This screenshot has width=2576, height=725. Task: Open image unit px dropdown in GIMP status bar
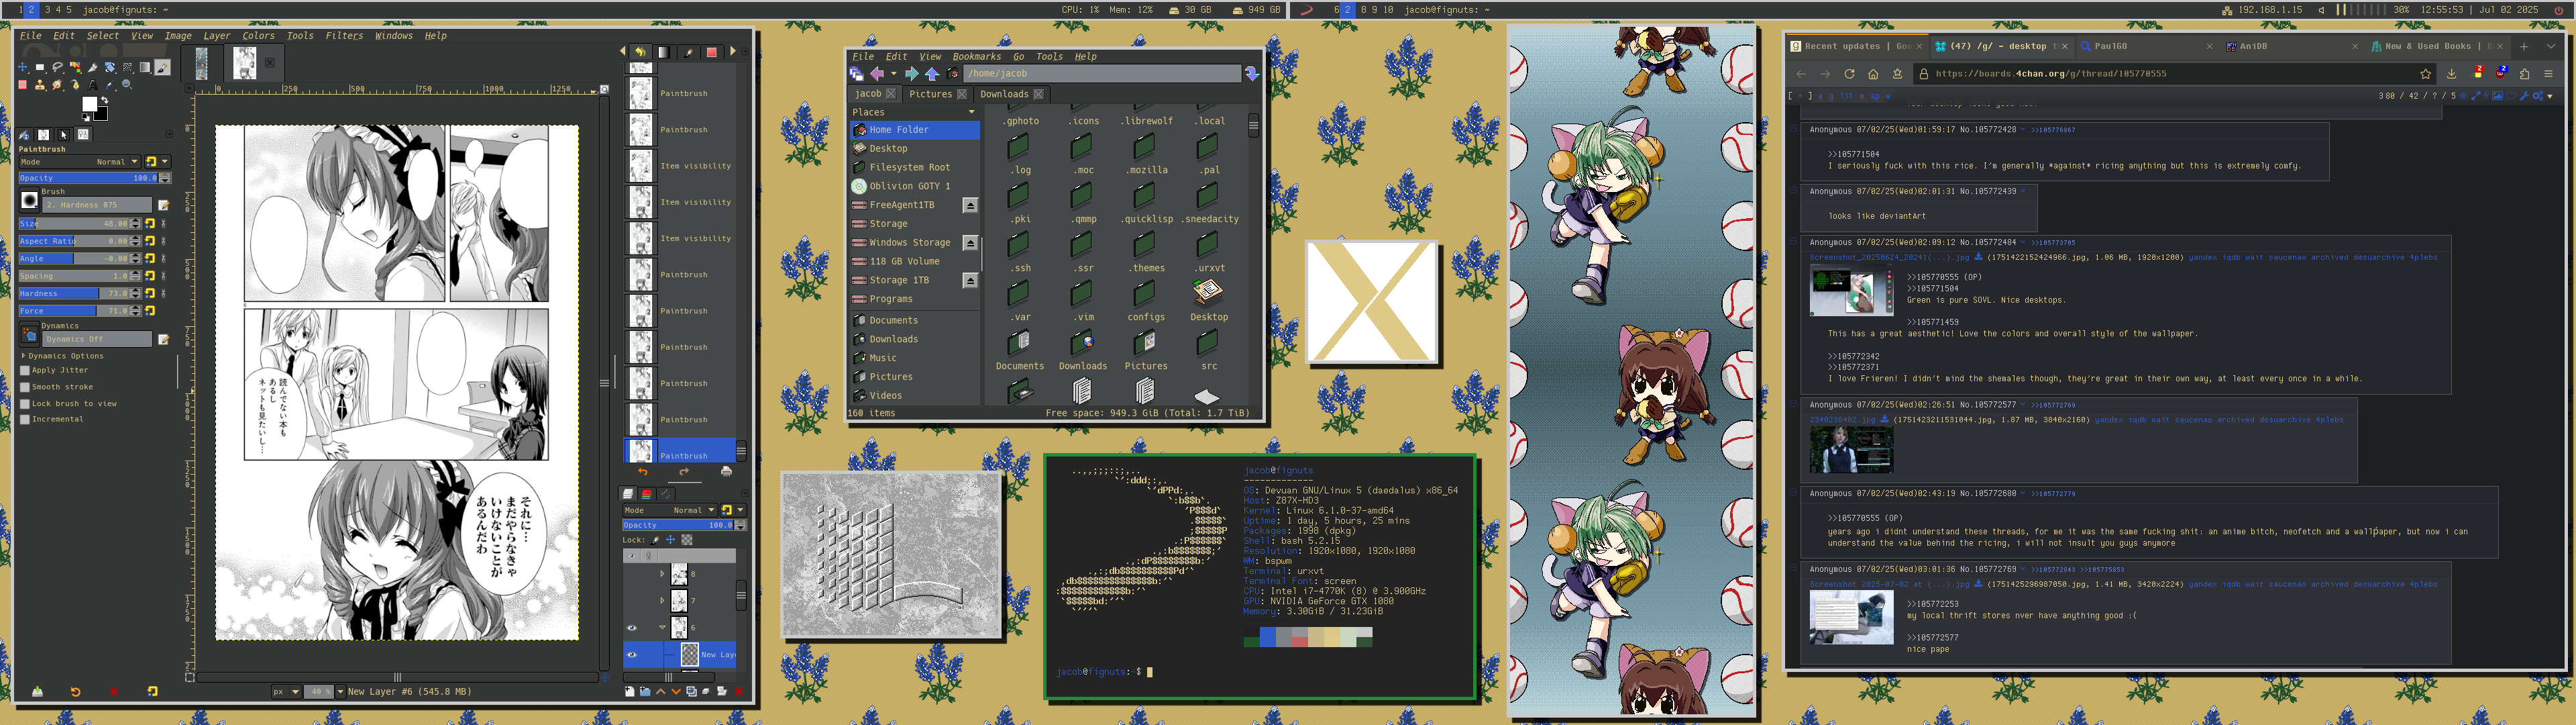click(x=286, y=691)
